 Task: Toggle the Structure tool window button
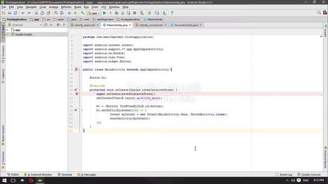pyautogui.click(x=3, y=54)
